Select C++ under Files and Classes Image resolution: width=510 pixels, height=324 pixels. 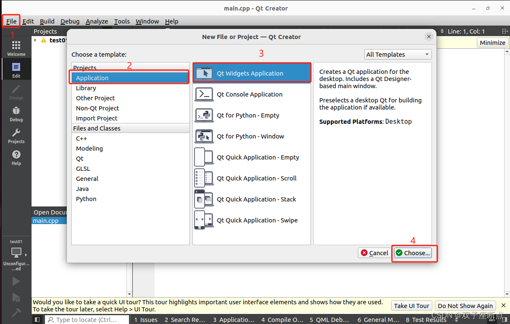pyautogui.click(x=131, y=138)
